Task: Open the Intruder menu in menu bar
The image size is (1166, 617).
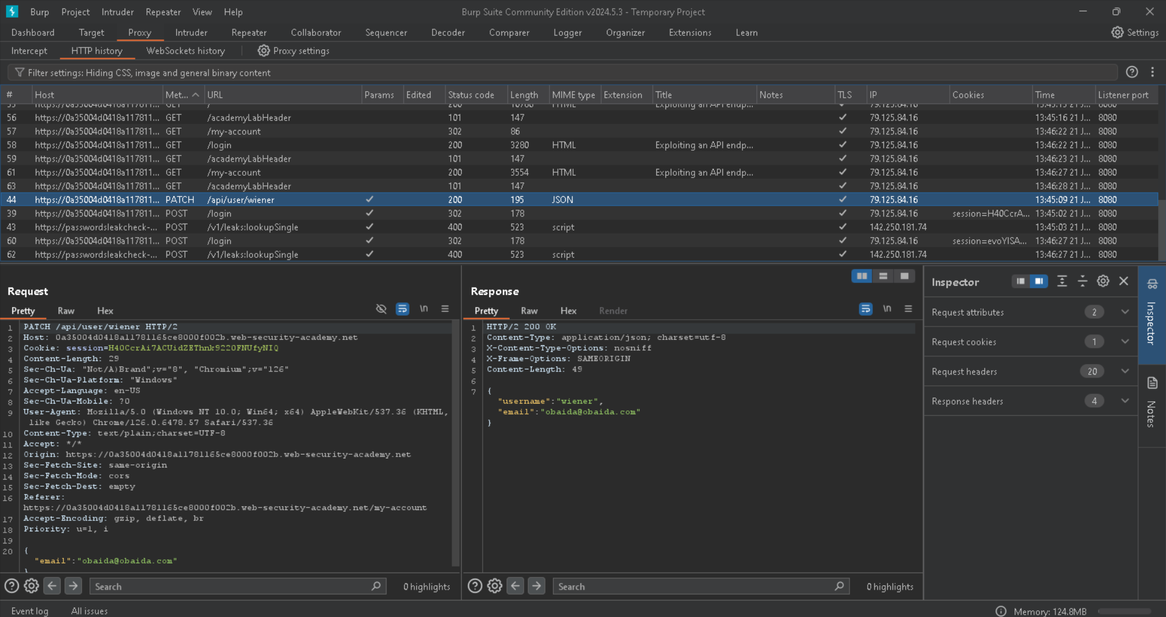Action: tap(117, 12)
